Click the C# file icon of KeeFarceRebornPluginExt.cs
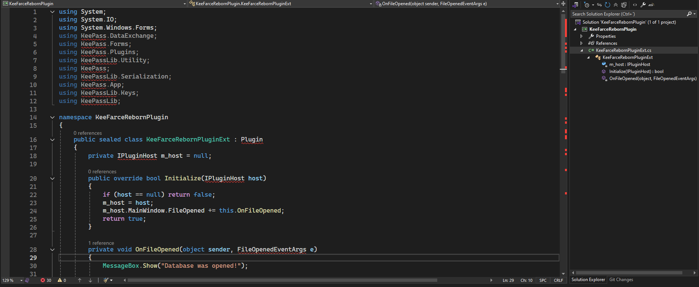The image size is (699, 287). pyautogui.click(x=591, y=50)
